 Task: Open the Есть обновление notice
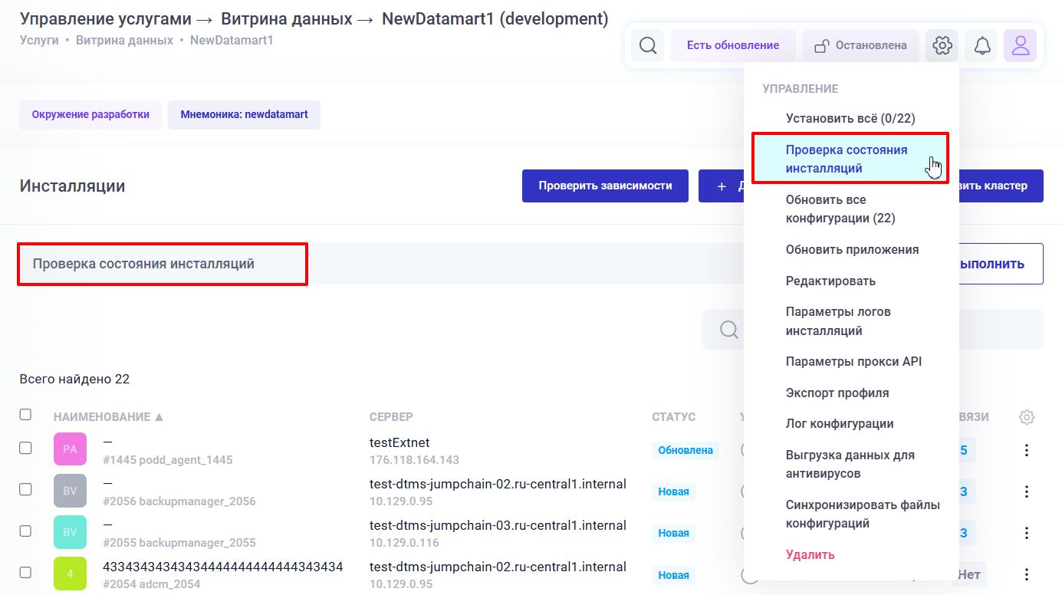coord(732,45)
